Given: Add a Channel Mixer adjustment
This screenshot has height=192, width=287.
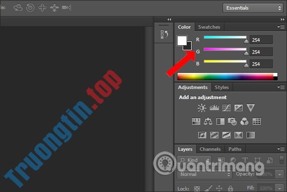Looking at the screenshot, I should coord(244,122).
